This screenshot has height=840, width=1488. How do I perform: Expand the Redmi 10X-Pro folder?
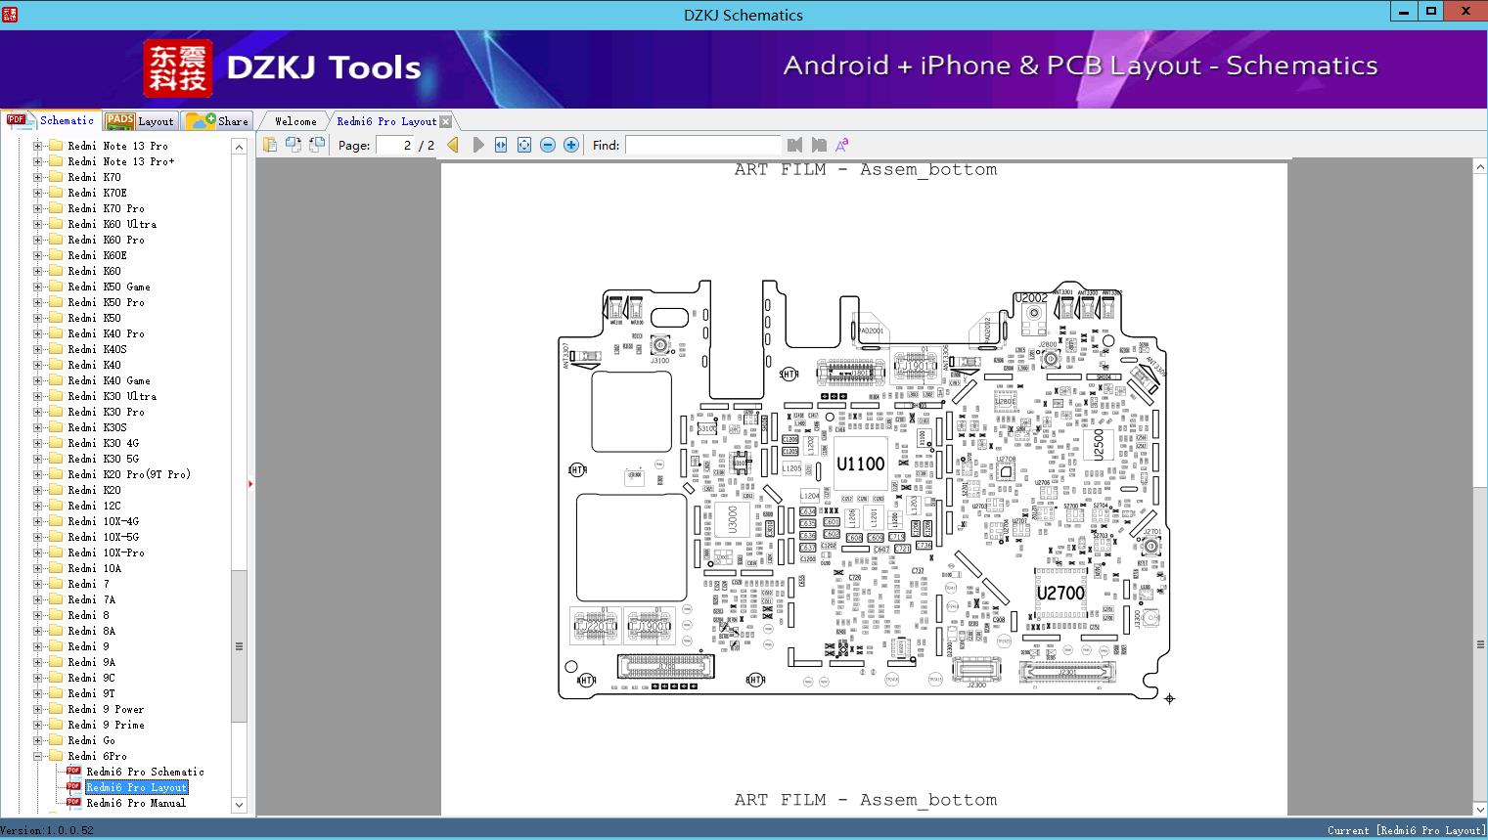click(x=38, y=553)
